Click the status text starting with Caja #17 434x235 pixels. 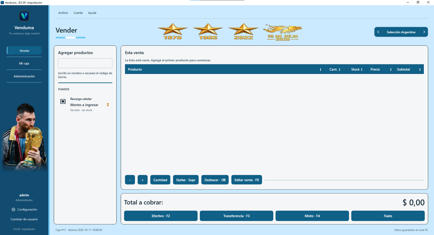pyautogui.click(x=79, y=230)
